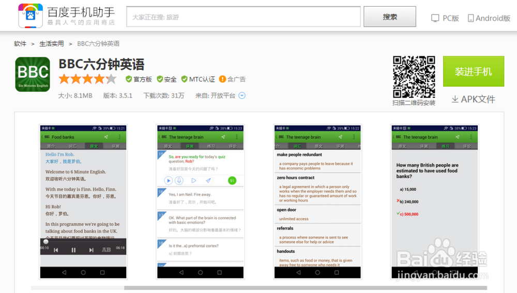
Task: Click AB repeat icon in Food banks screenshot
Action: [x=107, y=250]
